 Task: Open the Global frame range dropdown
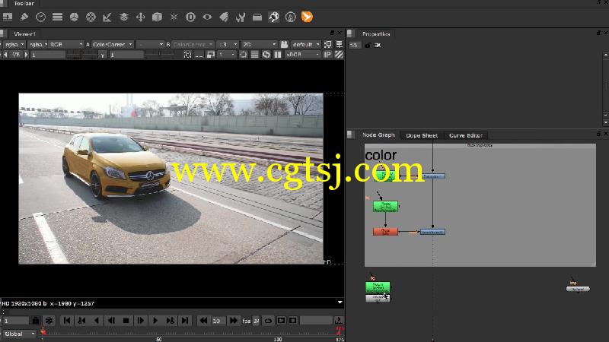pos(20,334)
